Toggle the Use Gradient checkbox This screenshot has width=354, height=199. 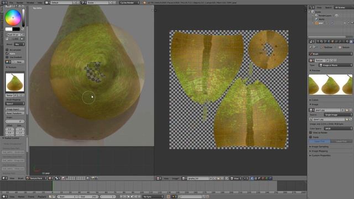click(x=7, y=57)
